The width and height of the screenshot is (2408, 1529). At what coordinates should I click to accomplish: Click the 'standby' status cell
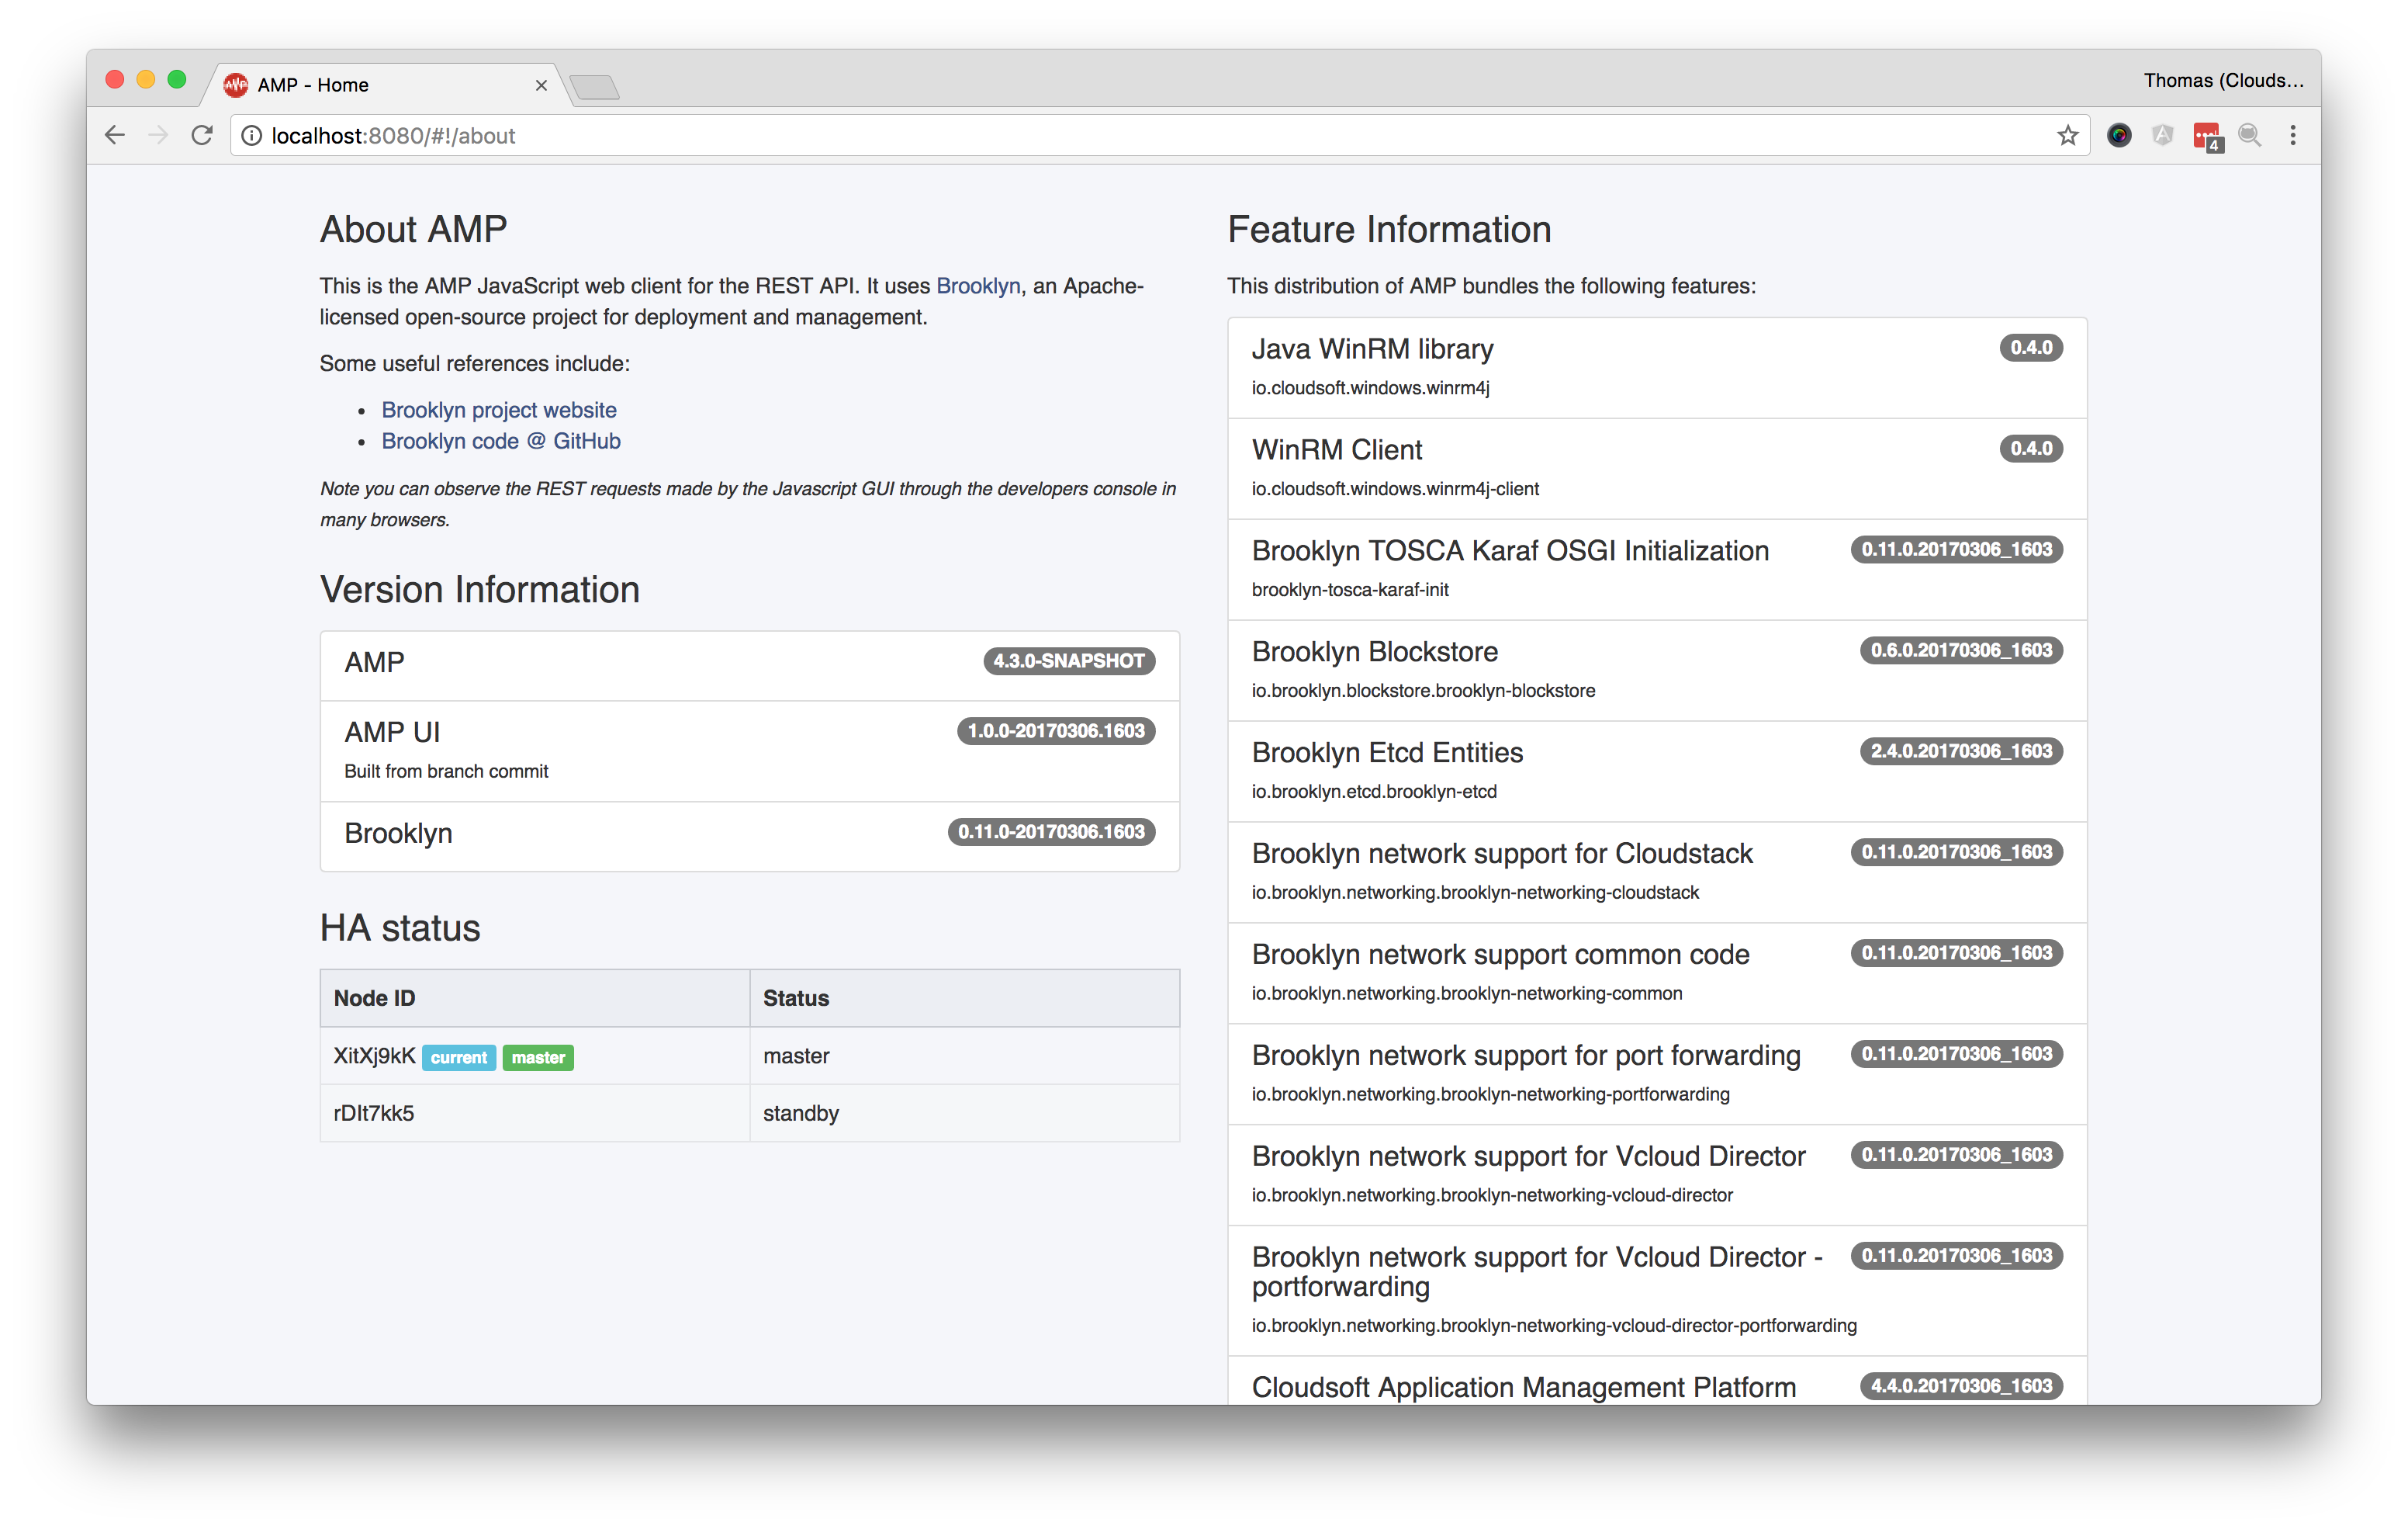pyautogui.click(x=964, y=1113)
